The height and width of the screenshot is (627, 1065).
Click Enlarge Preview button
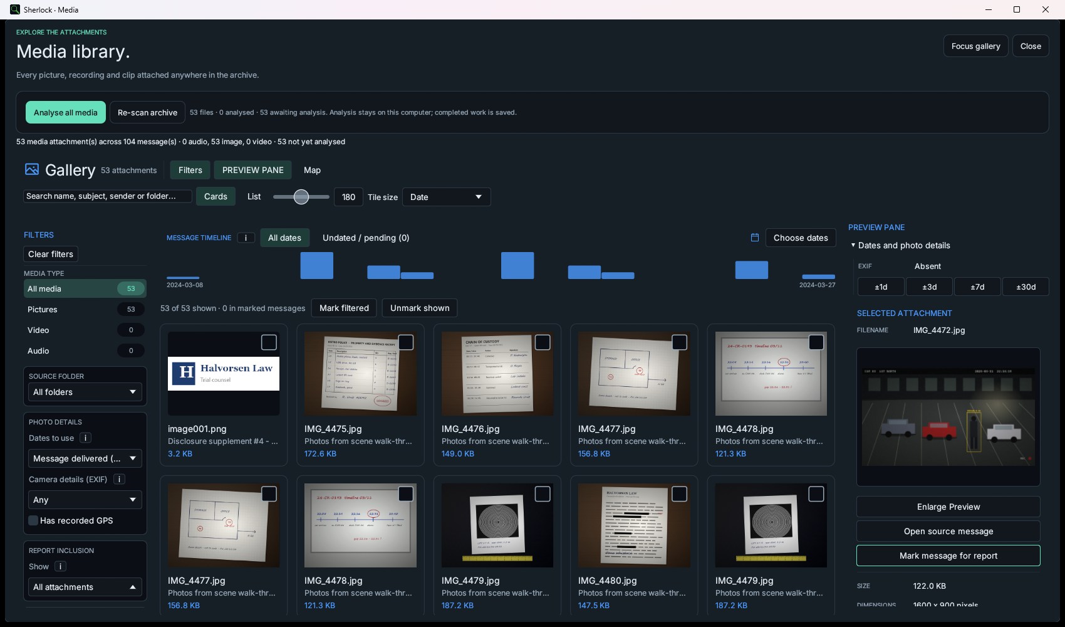click(x=948, y=507)
